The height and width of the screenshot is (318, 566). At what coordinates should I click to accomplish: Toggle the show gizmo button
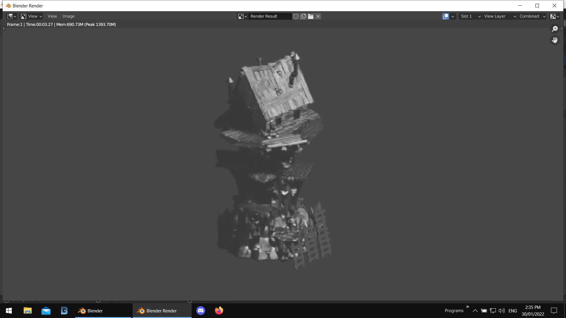[x=445, y=16]
